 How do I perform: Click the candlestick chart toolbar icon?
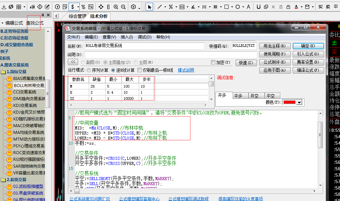pos(32,7)
